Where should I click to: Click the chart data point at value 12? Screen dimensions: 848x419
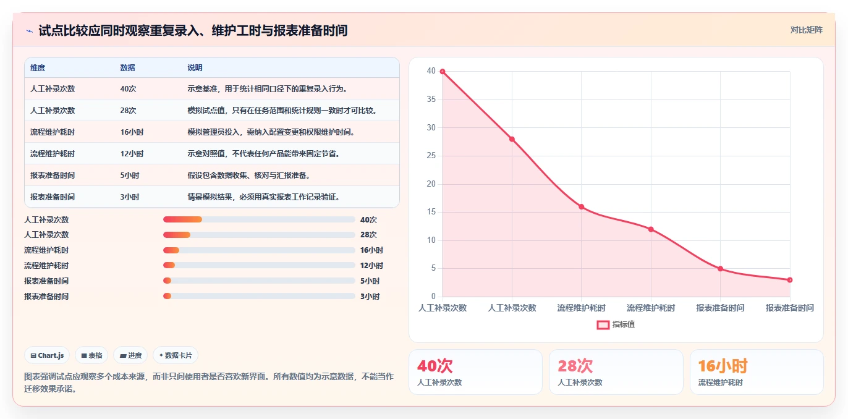651,229
